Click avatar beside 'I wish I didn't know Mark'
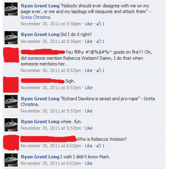169x169 pixels. (x=11, y=160)
